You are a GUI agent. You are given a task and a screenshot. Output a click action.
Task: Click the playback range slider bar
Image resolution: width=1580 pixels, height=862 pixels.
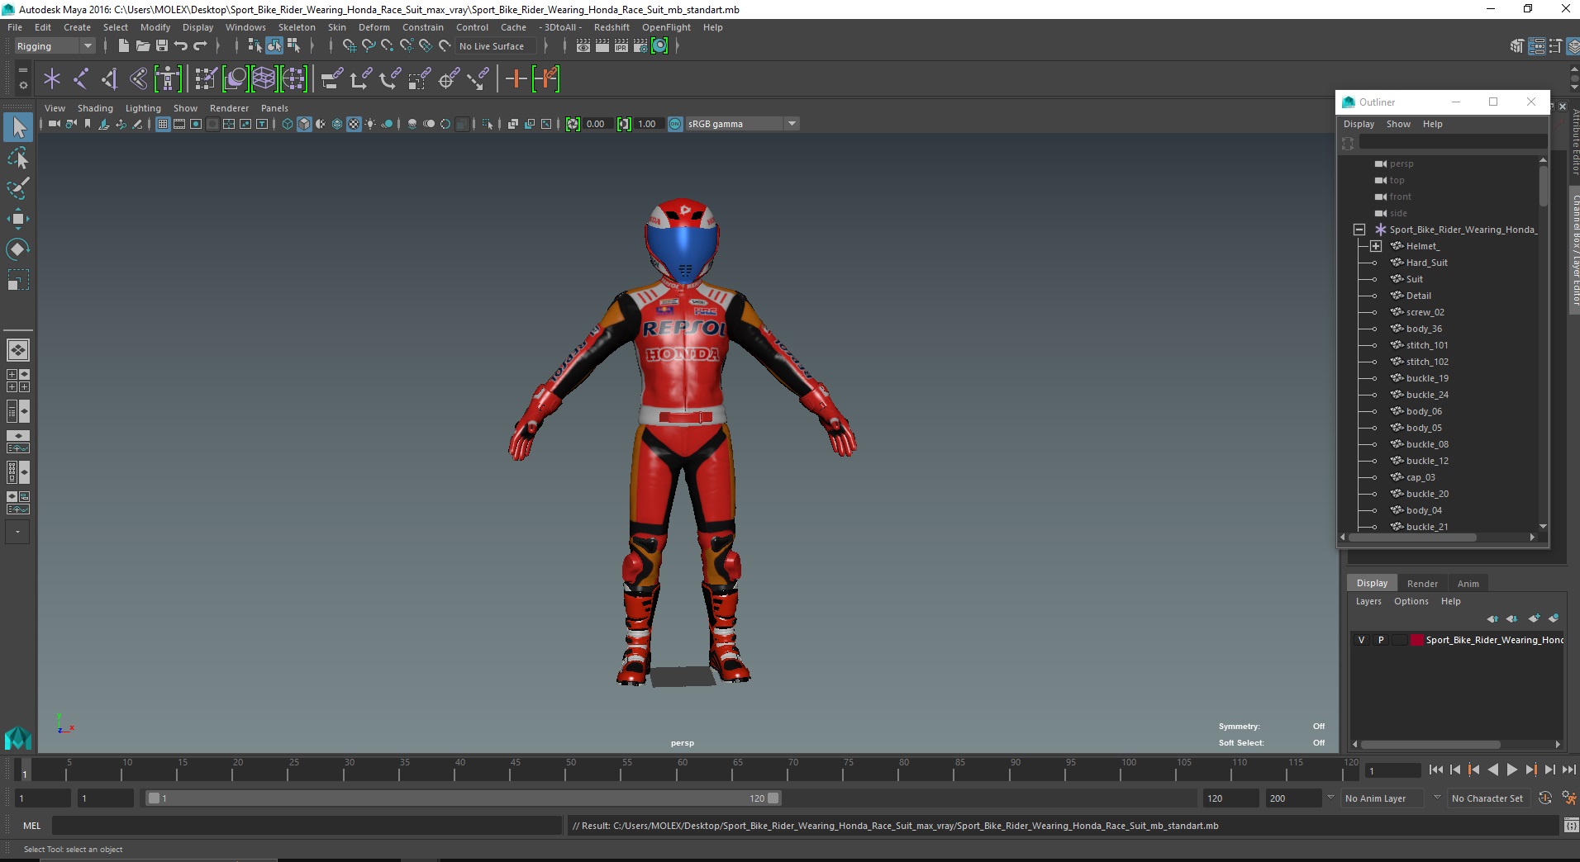pos(463,798)
